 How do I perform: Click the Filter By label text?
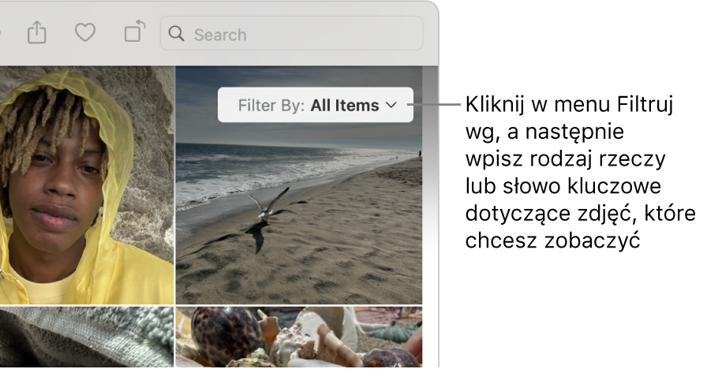tap(271, 106)
